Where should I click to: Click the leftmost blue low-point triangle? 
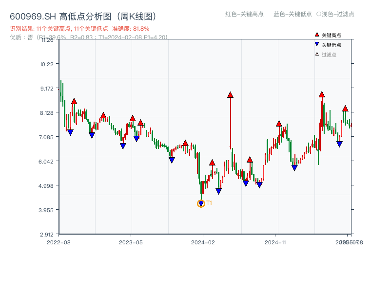[x=70, y=132]
